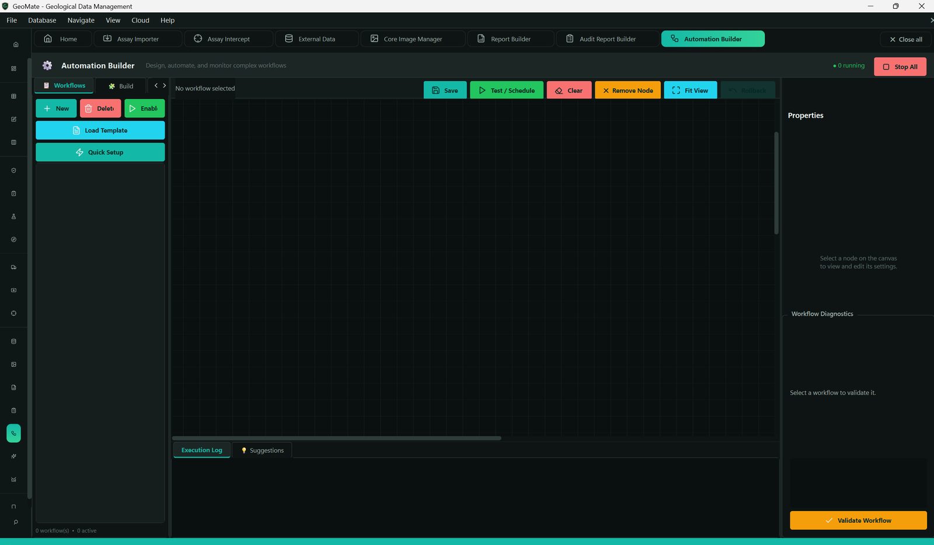934x545 pixels.
Task: Switch to the Report Builder tab
Action: (511, 39)
